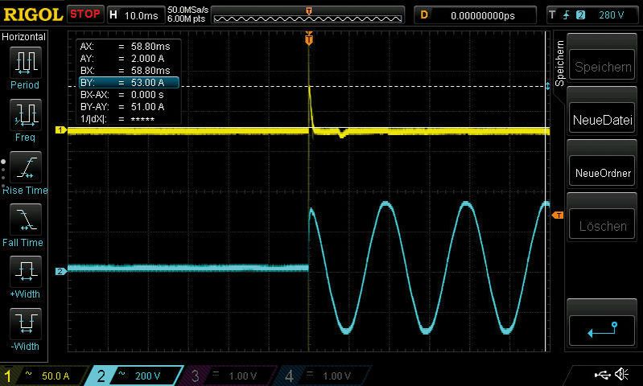Click the speaker sound icon
The width and height of the screenshot is (643, 386).
click(x=621, y=375)
